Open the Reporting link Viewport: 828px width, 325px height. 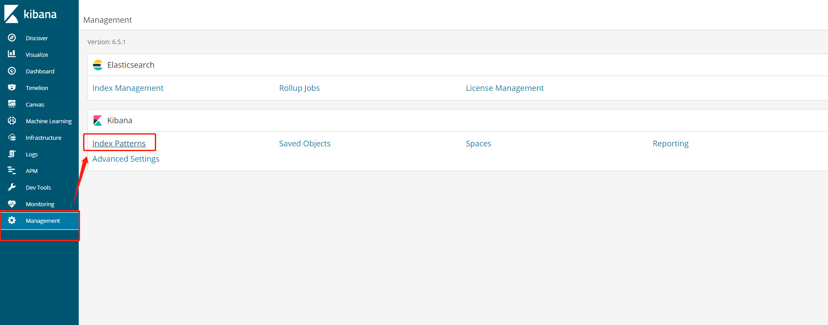pyautogui.click(x=671, y=143)
